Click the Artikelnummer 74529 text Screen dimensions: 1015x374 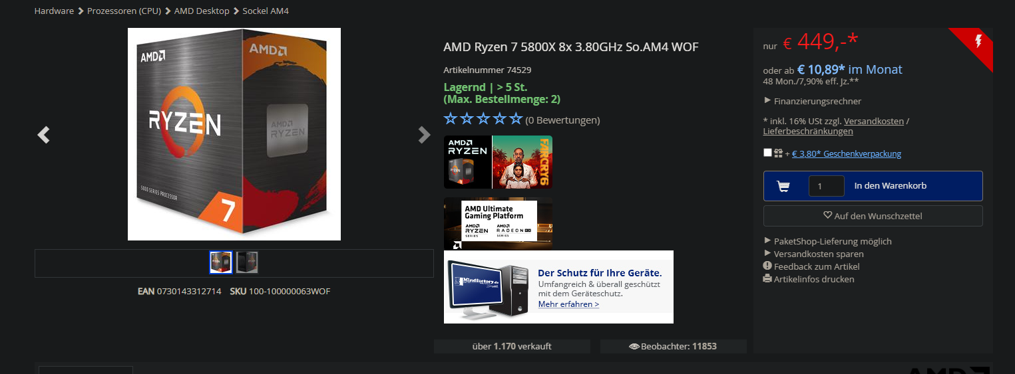487,70
